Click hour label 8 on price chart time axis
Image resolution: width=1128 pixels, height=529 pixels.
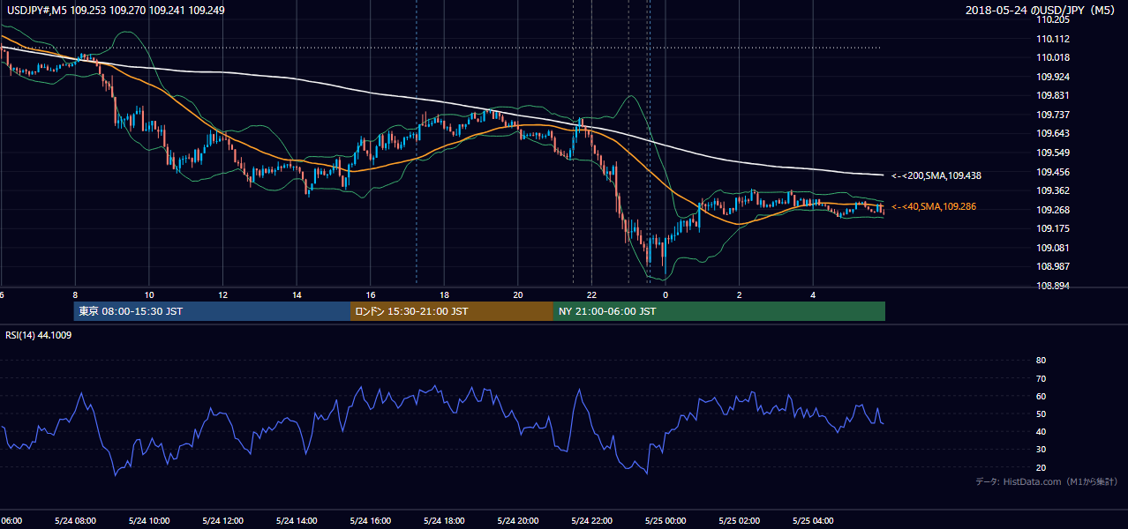pyautogui.click(x=75, y=294)
